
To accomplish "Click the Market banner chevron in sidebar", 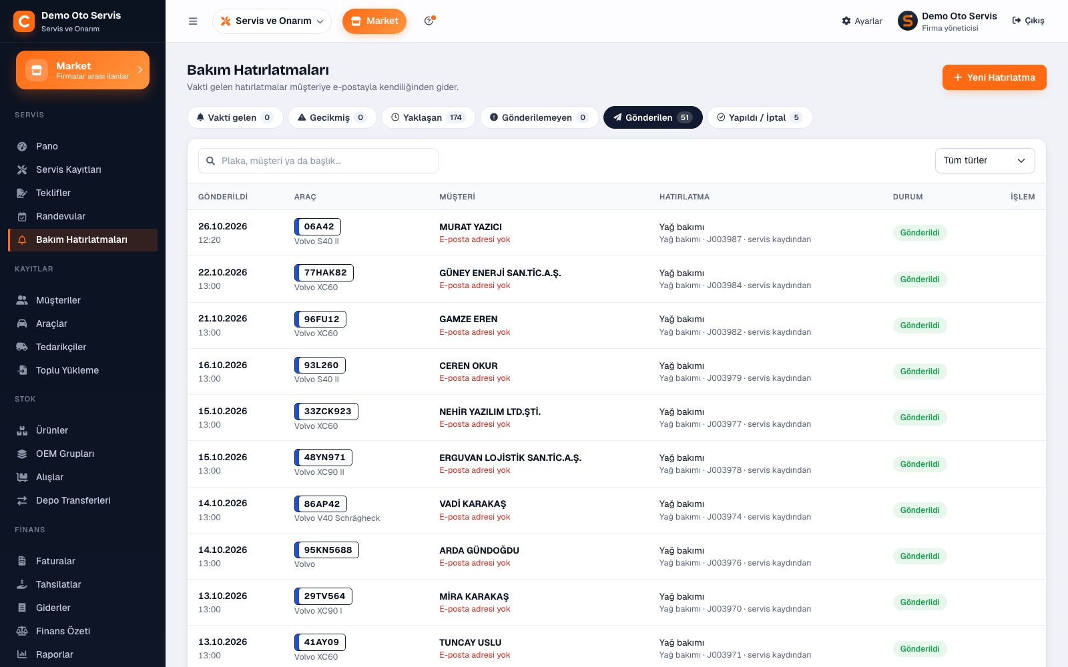I will (x=140, y=69).
